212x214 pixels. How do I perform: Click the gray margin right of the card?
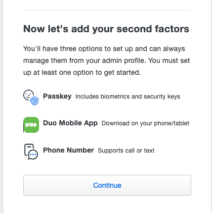point(210,107)
